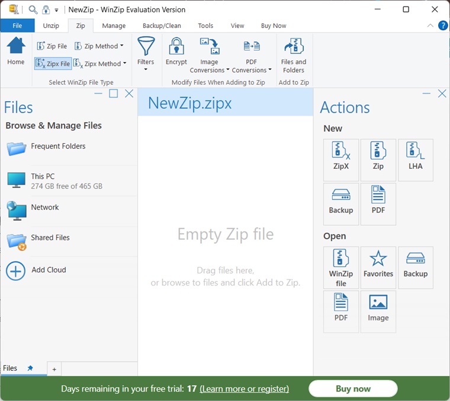Toggle the Encrypt lock option
The image size is (450, 401).
(176, 51)
